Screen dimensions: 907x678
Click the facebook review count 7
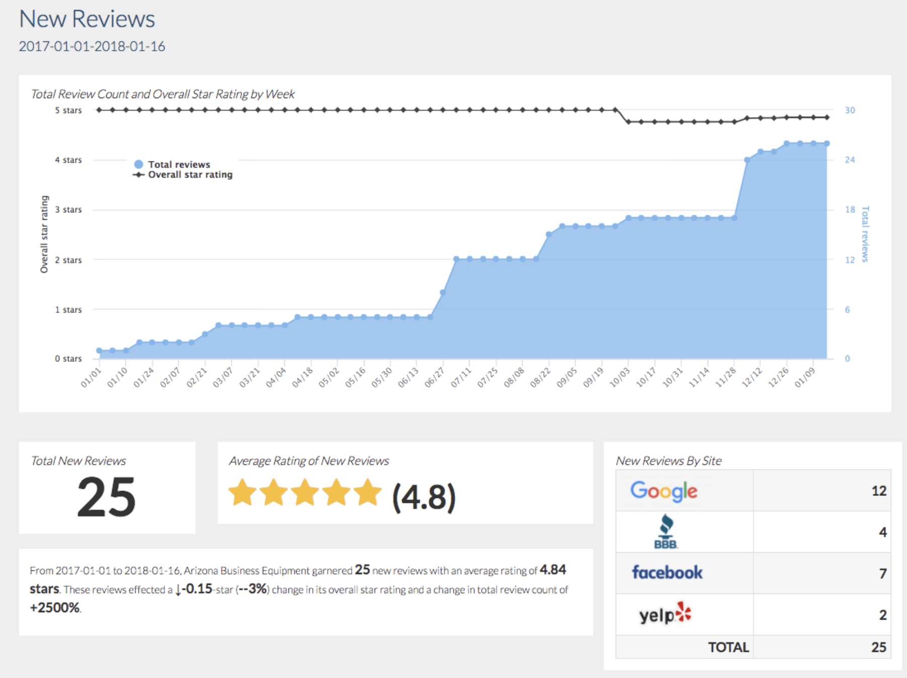click(882, 573)
